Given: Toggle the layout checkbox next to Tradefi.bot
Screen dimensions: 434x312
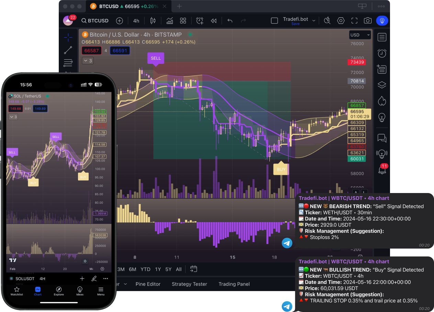Looking at the screenshot, I should pos(274,21).
